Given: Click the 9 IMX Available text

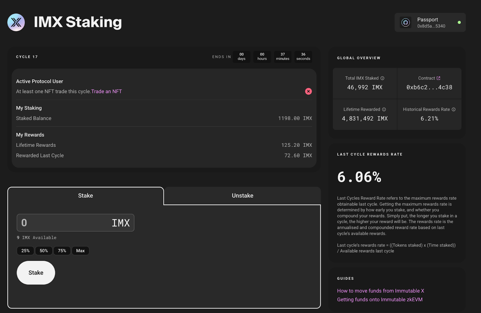Looking at the screenshot, I should click(x=37, y=238).
